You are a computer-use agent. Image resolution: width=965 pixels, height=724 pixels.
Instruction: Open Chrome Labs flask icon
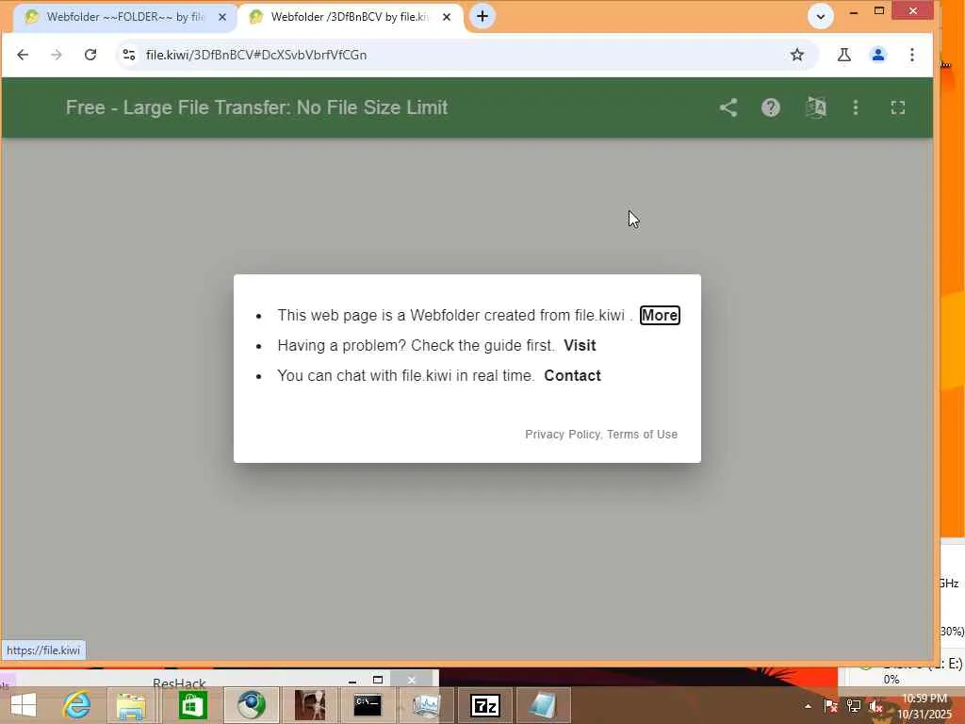pos(843,55)
